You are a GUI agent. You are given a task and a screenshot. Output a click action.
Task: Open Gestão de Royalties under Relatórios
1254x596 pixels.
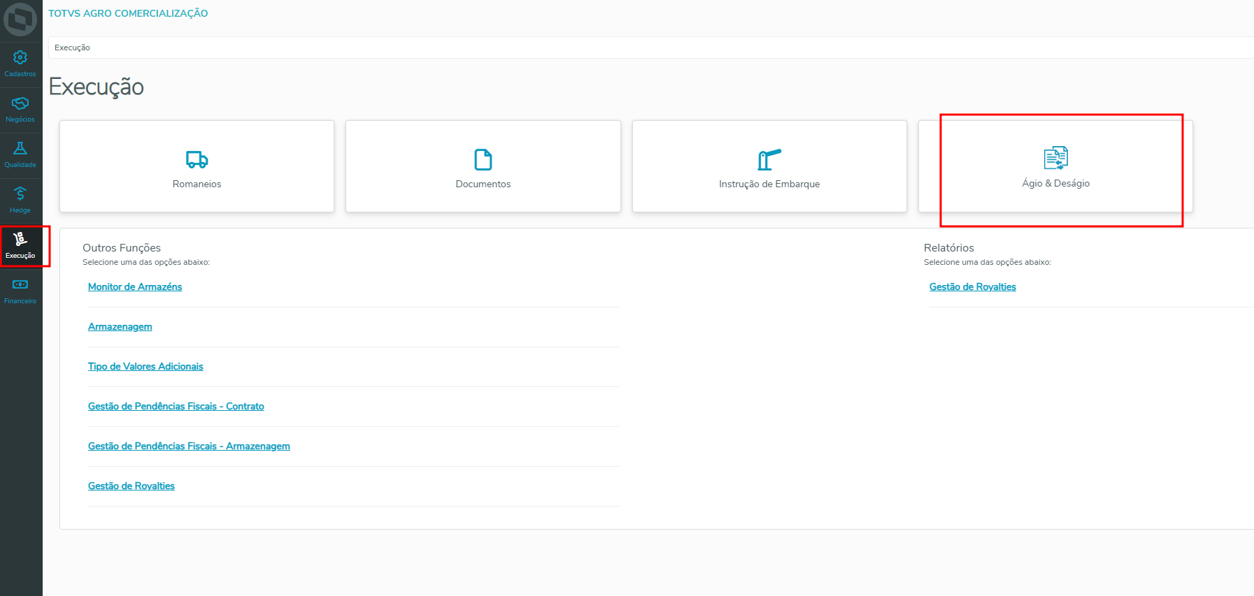(x=973, y=286)
